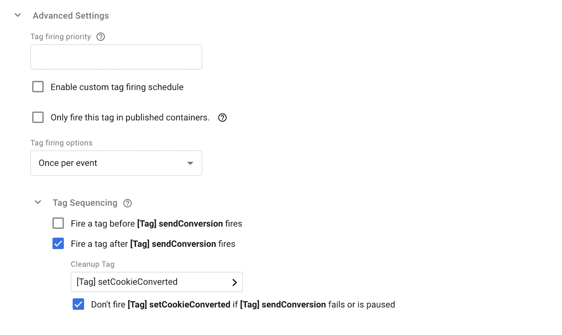Screen dimensions: 562x335
Task: Click the Tag Sequencing help icon
Action: (128, 203)
